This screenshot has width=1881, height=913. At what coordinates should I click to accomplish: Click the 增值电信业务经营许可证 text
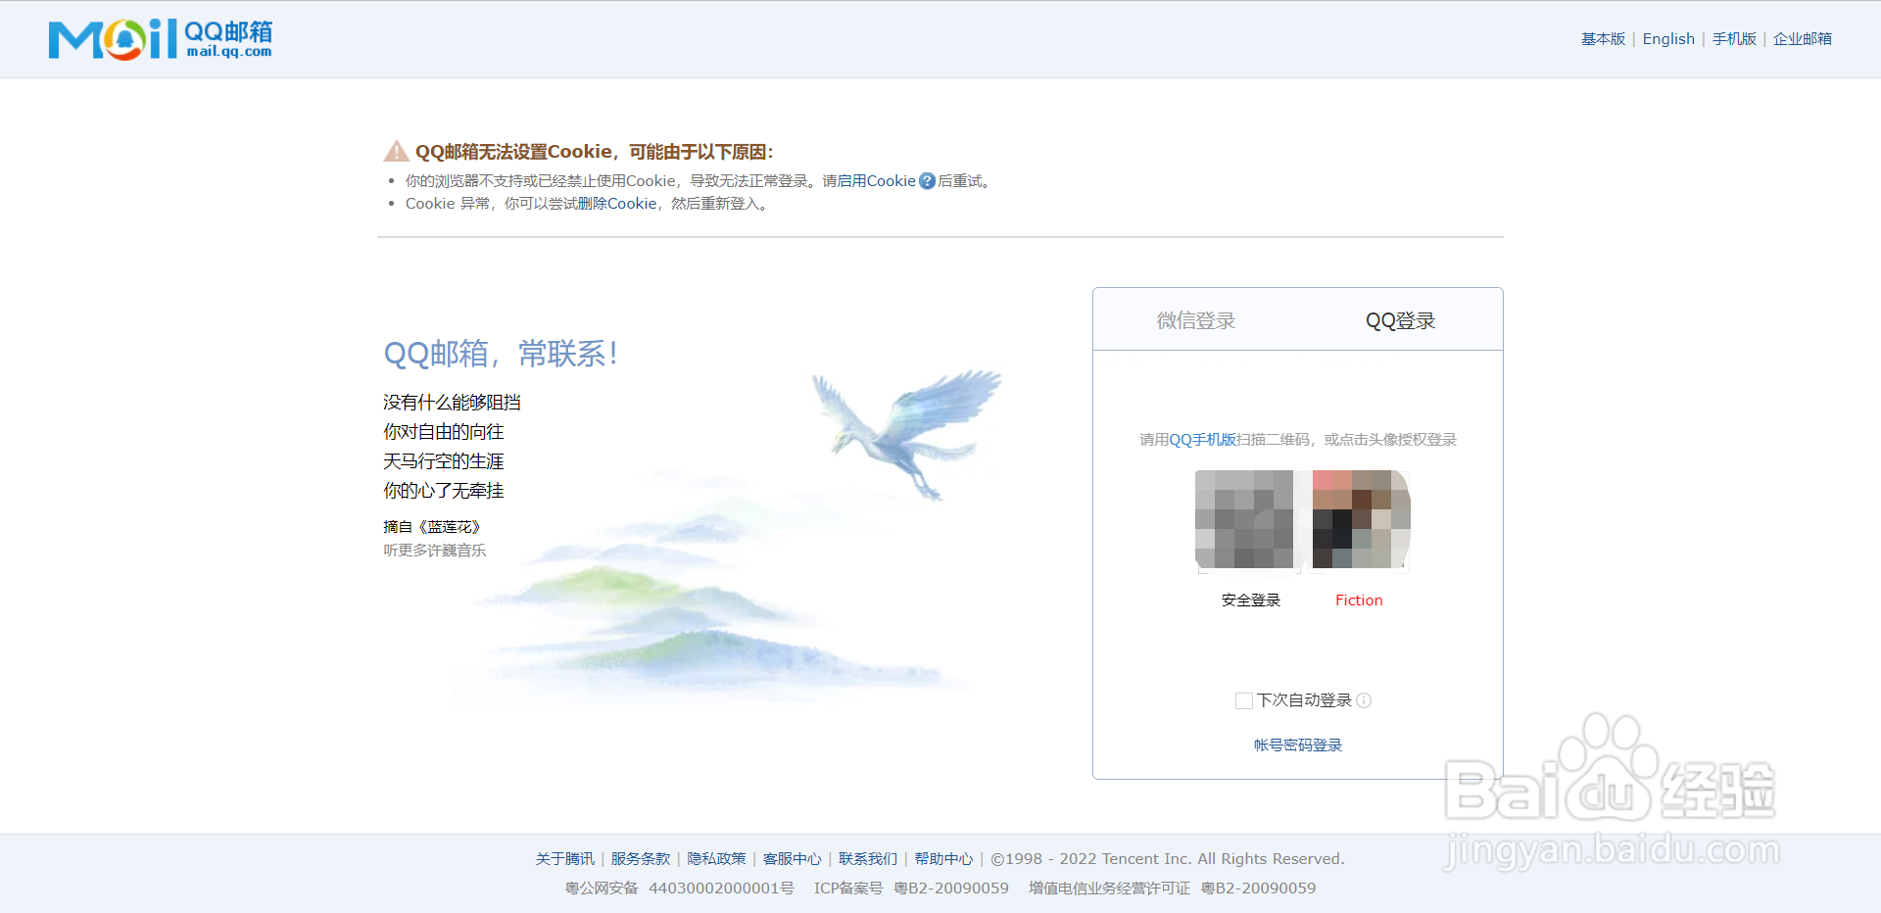point(1109,889)
